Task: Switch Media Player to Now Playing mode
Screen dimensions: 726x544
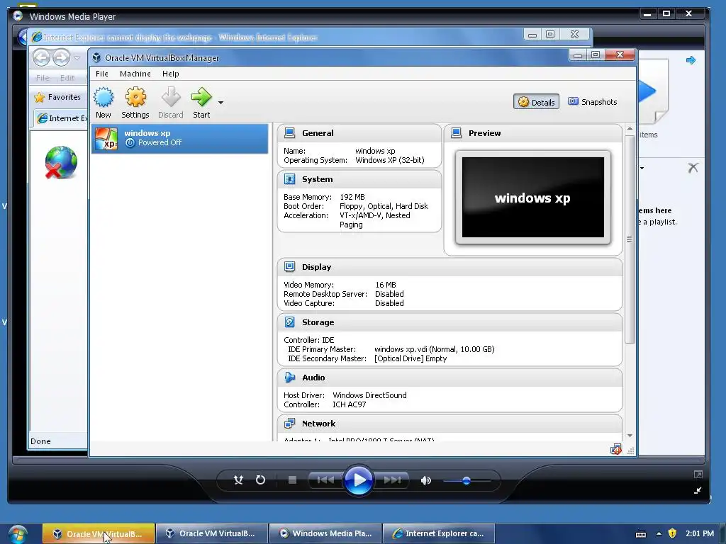Action: 698,490
